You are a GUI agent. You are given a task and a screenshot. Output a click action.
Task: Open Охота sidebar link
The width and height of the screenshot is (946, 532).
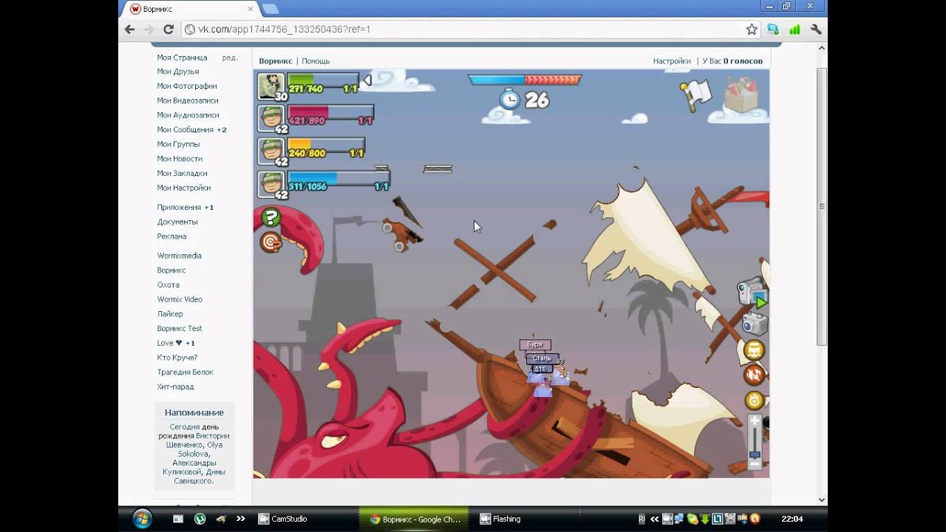tap(168, 284)
